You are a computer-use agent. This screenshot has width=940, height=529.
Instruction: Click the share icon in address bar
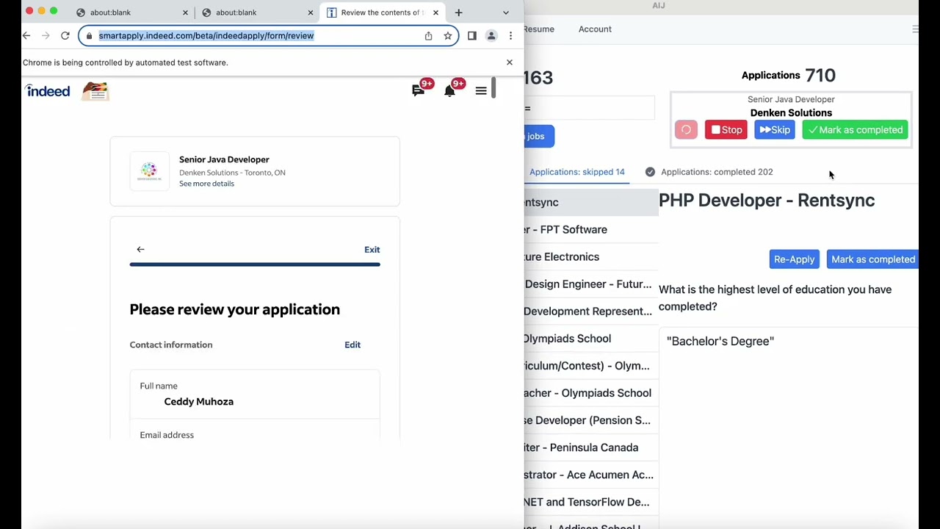(x=428, y=35)
